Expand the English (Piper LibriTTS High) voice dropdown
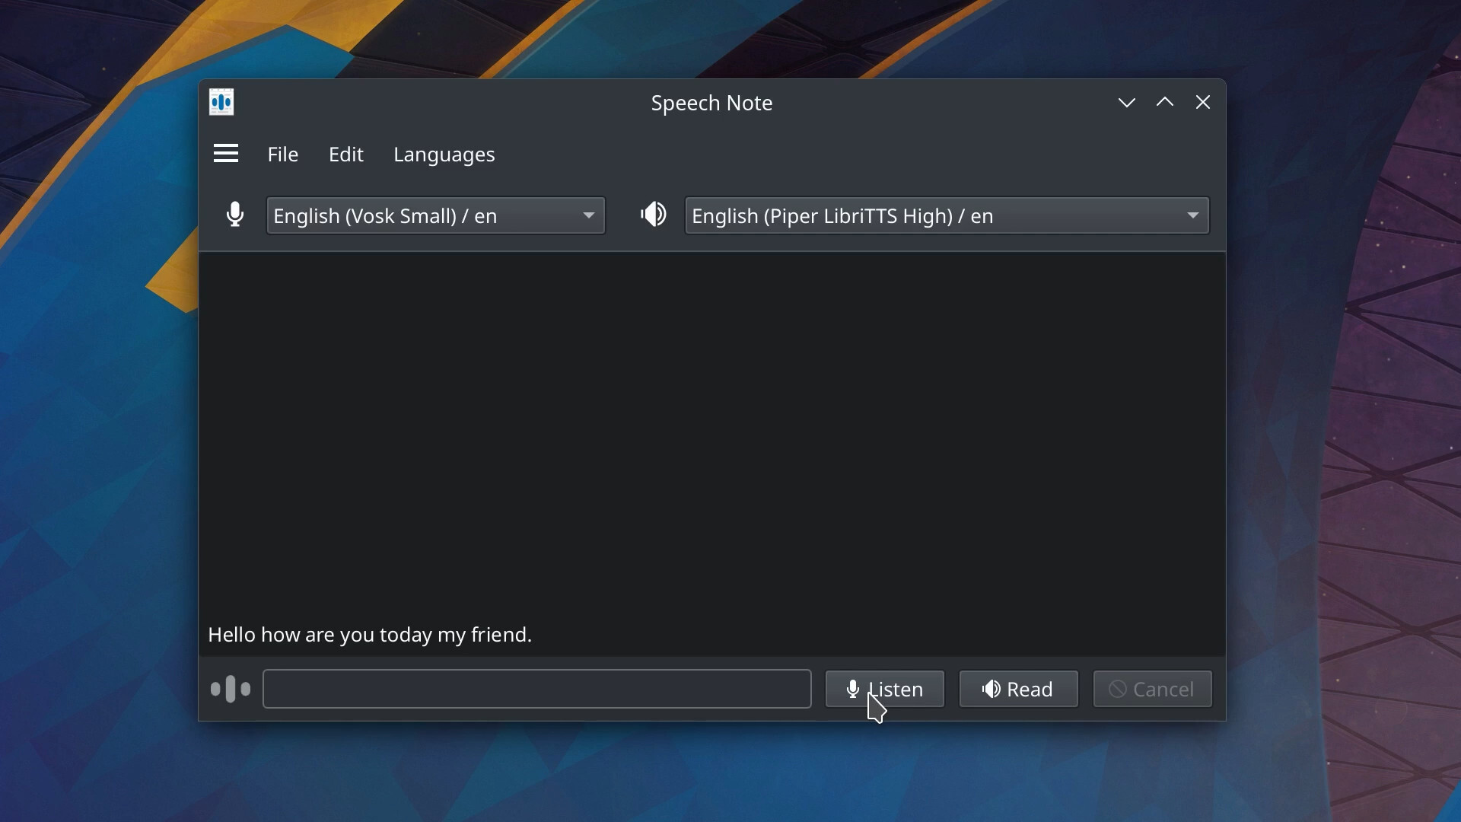 (x=947, y=215)
